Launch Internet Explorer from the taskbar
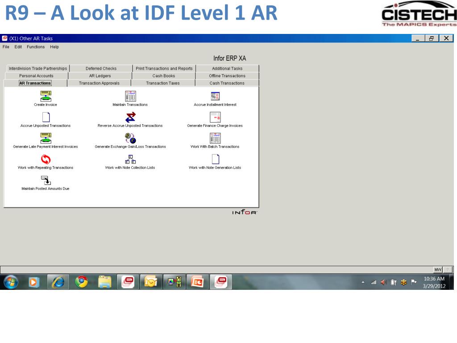 [x=58, y=282]
